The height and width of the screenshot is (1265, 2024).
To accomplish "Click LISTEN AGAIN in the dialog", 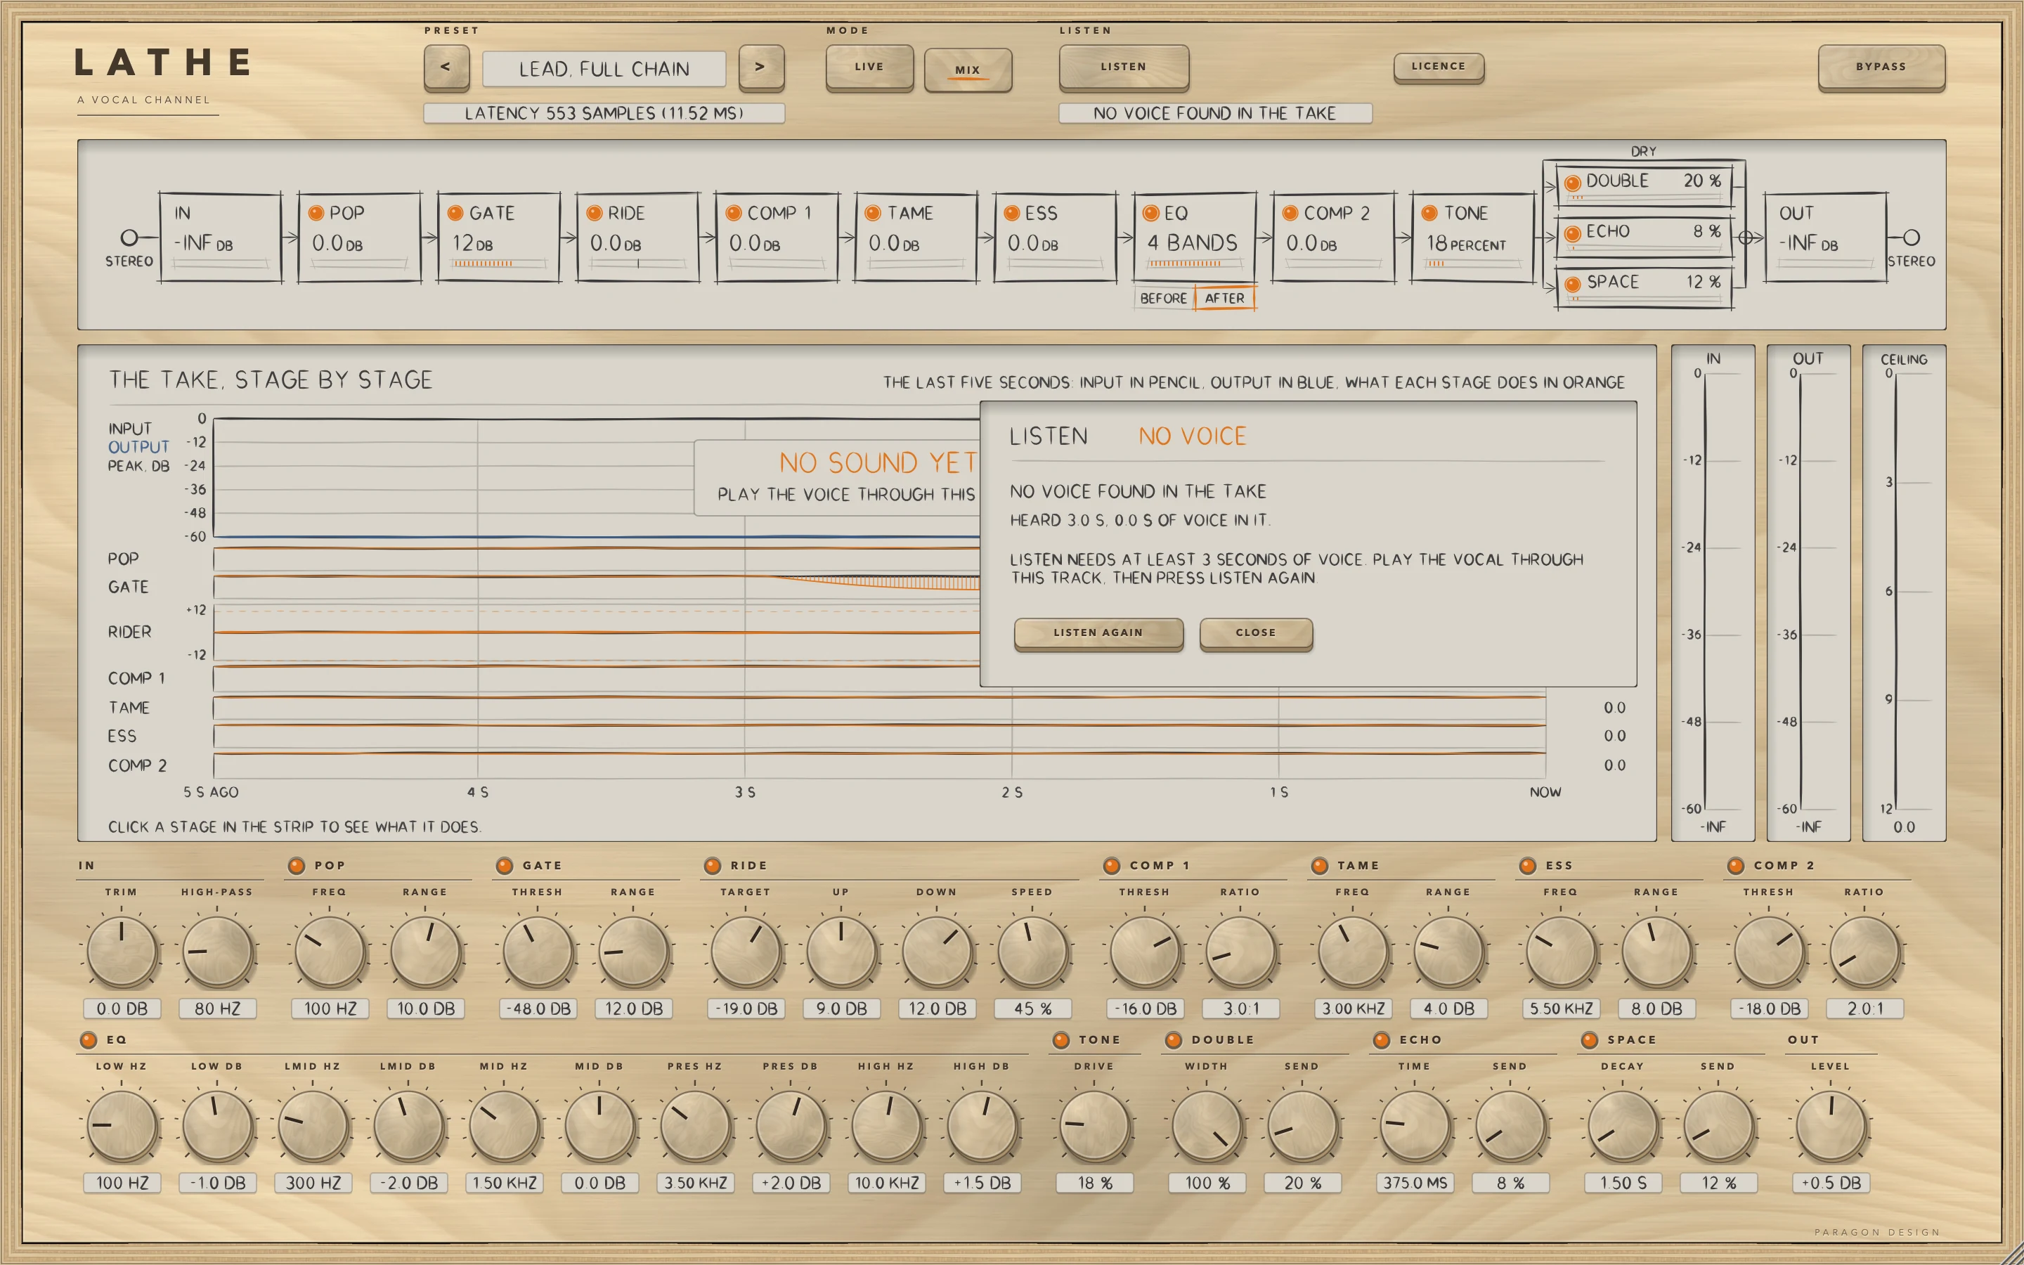I will tap(1098, 633).
